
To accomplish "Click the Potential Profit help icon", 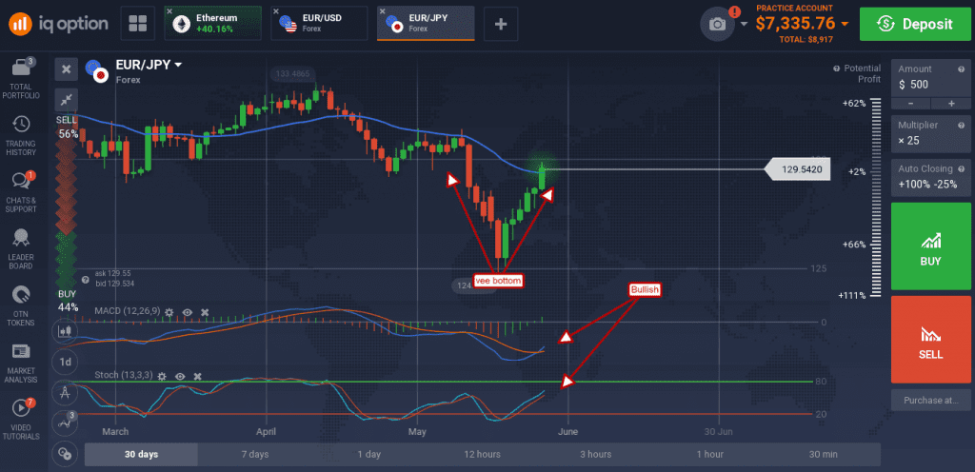I will click(836, 69).
